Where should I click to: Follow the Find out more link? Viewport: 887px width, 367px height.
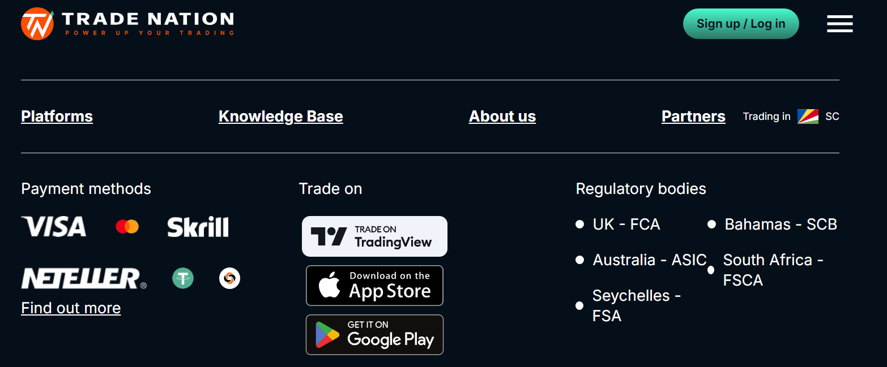(71, 308)
